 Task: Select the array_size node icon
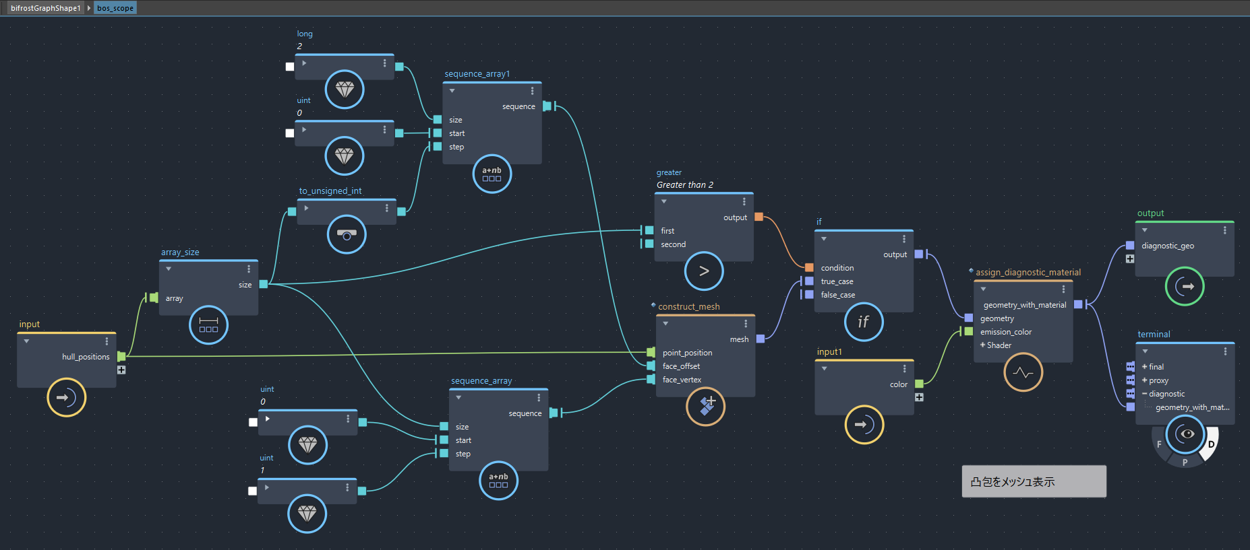pyautogui.click(x=208, y=325)
